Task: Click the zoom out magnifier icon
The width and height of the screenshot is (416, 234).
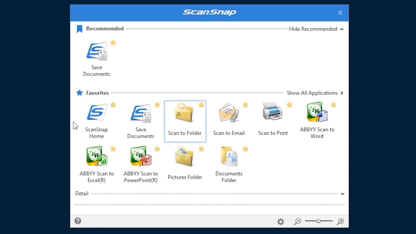Action: click(x=297, y=222)
